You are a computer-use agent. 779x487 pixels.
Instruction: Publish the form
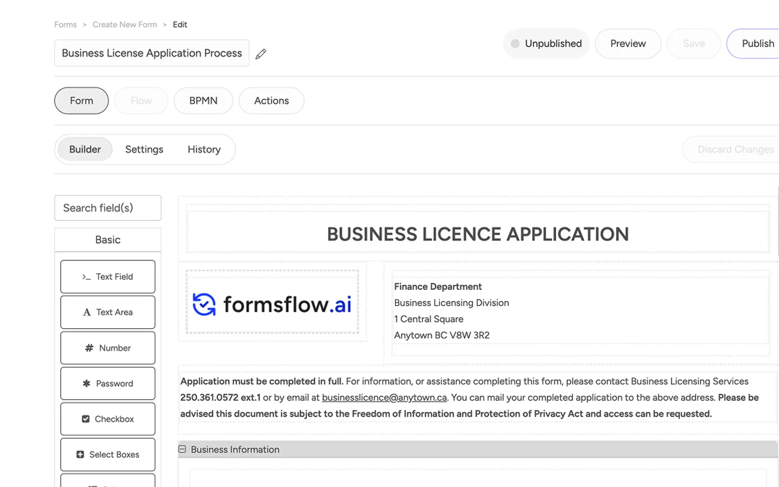coord(753,44)
